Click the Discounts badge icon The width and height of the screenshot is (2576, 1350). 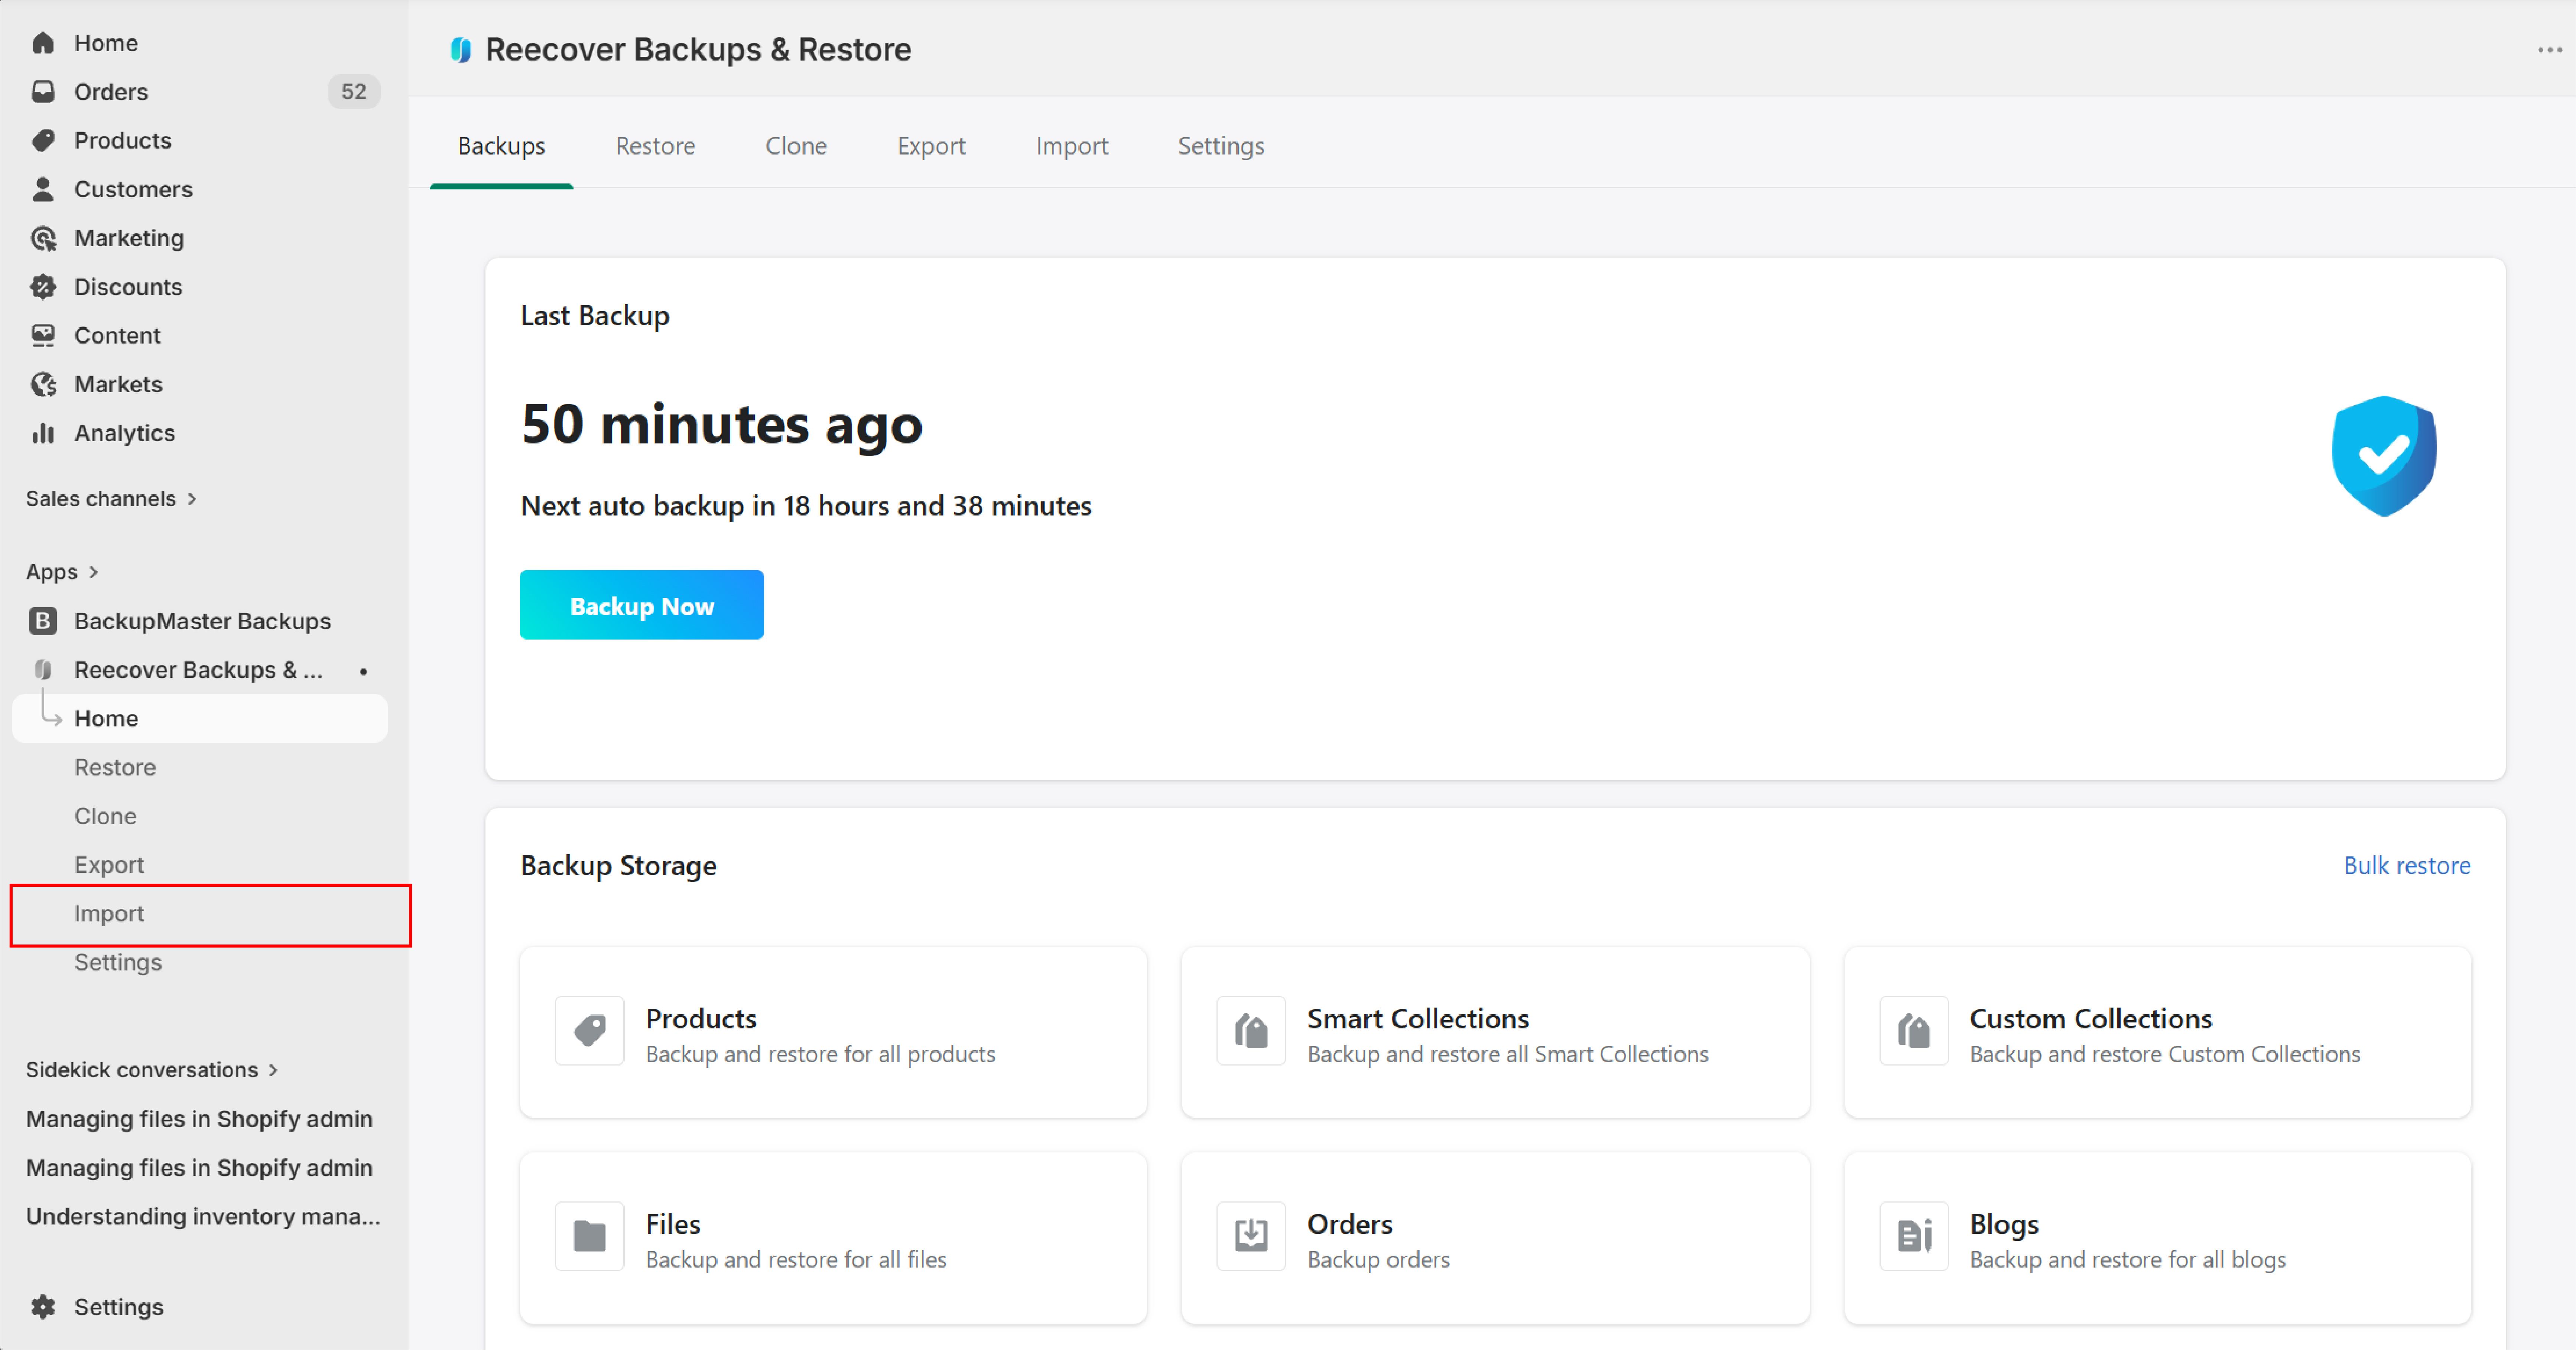[43, 287]
